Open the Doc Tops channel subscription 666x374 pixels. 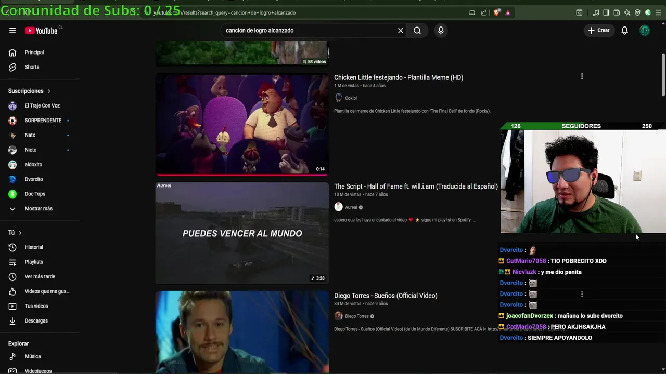[35, 194]
